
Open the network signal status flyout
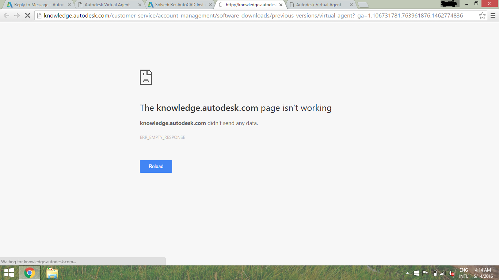pyautogui.click(x=442, y=273)
